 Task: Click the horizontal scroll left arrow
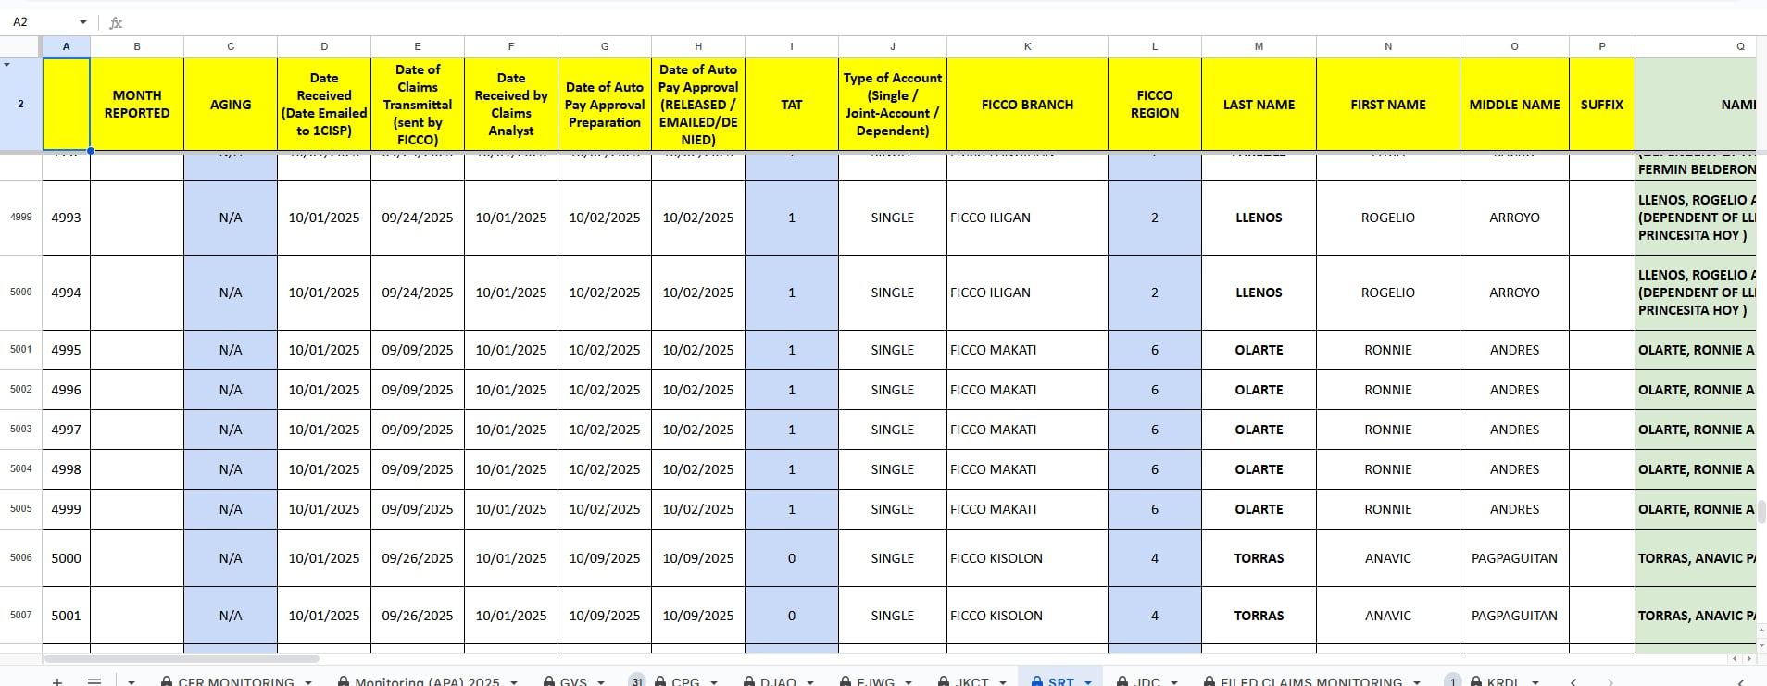click(x=1734, y=659)
